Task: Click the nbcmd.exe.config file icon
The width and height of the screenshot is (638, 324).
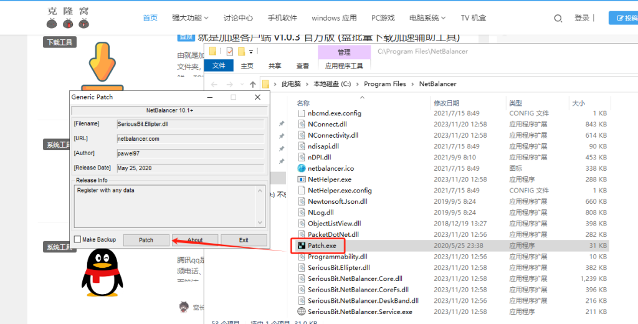Action: [x=302, y=113]
